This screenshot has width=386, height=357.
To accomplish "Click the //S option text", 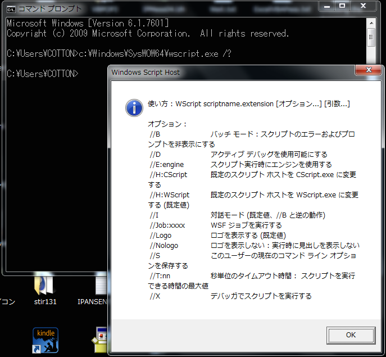I will [x=155, y=255].
